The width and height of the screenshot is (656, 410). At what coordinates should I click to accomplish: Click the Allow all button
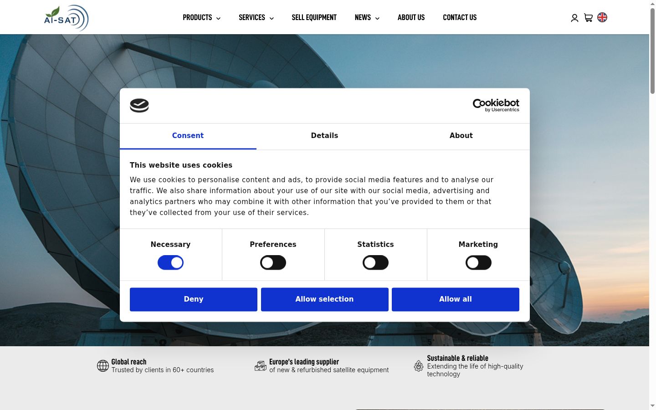pyautogui.click(x=456, y=299)
